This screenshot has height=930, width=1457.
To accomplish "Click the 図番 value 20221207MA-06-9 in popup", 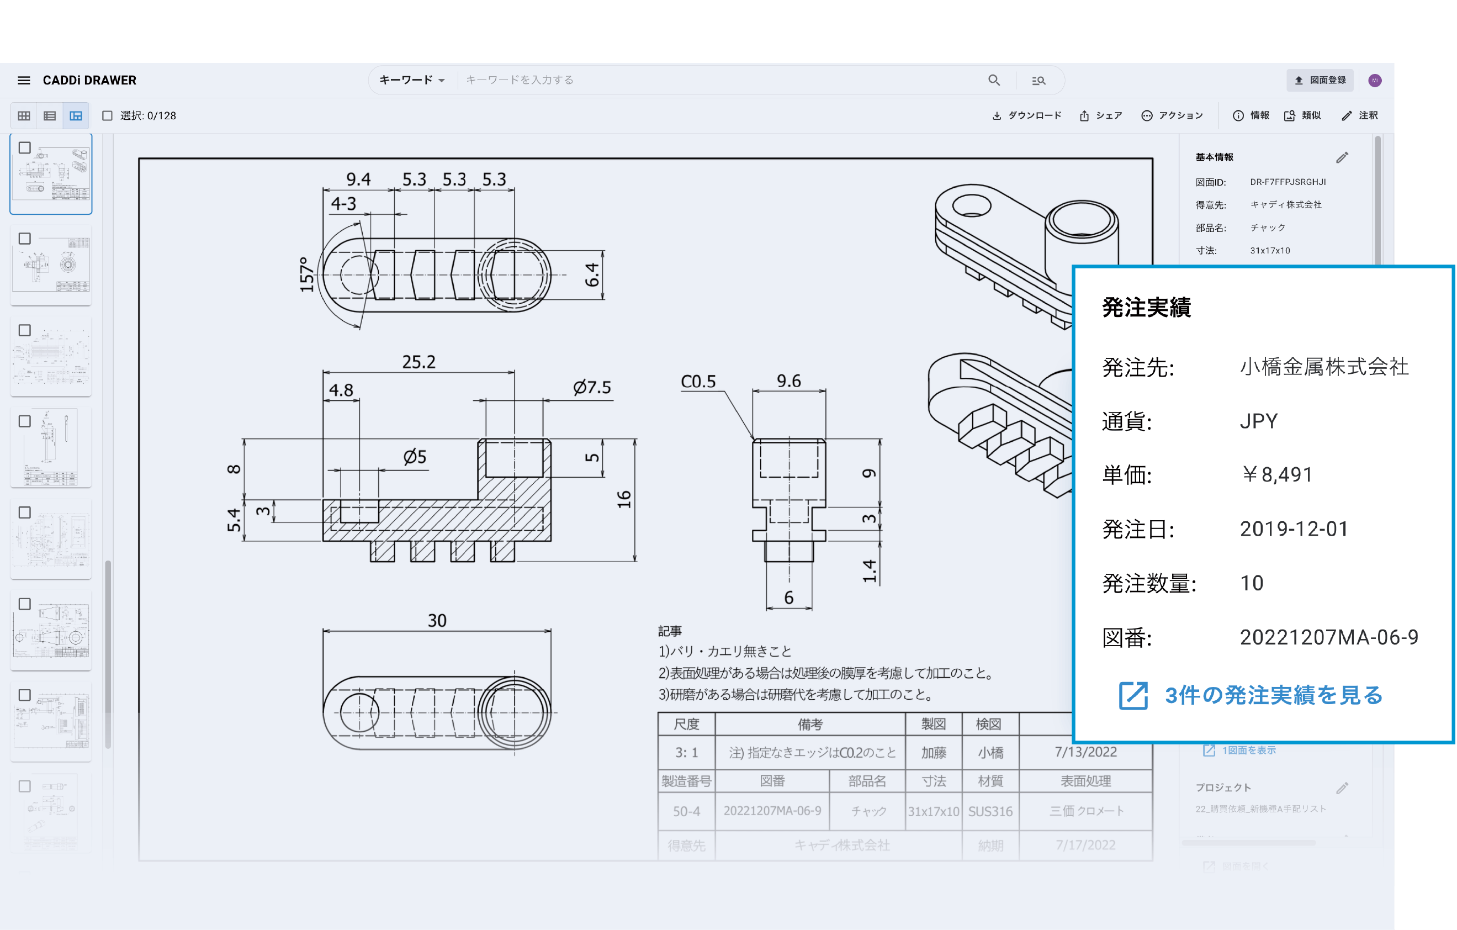I will 1329,637.
